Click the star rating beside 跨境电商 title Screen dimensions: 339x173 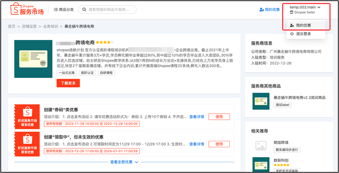pyautogui.click(x=105, y=42)
